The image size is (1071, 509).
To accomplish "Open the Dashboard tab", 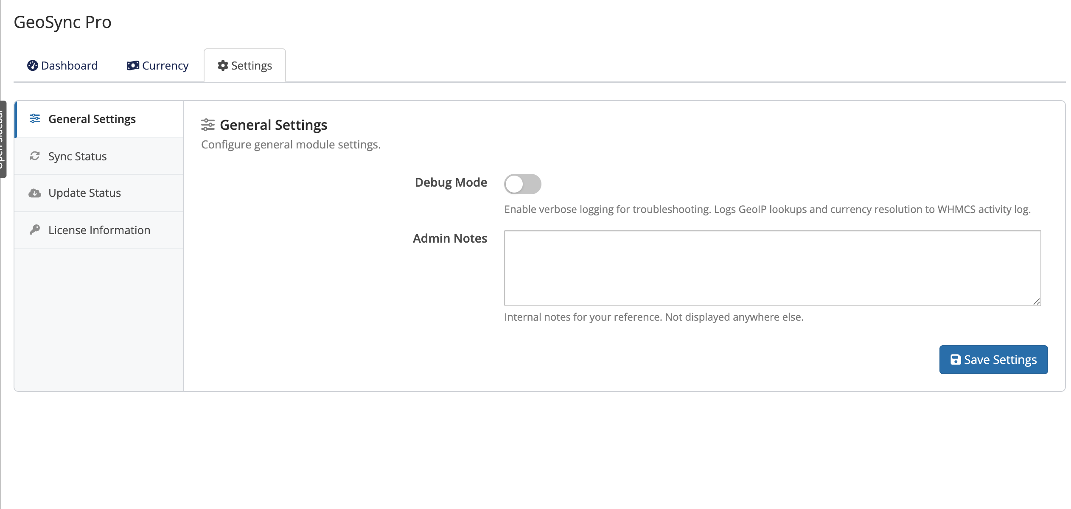I will (62, 65).
